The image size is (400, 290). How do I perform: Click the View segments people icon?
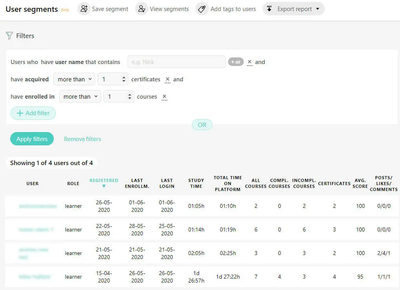click(142, 9)
